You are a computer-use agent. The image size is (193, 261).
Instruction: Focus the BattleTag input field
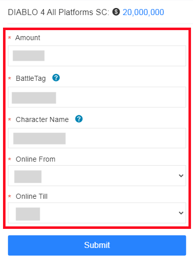click(97, 97)
